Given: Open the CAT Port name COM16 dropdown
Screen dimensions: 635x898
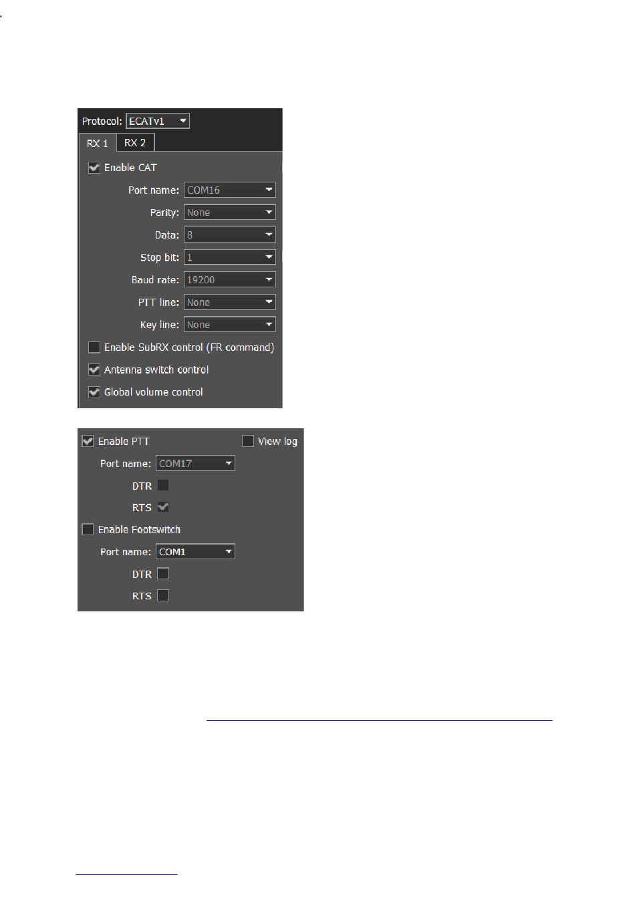Looking at the screenshot, I should 230,190.
